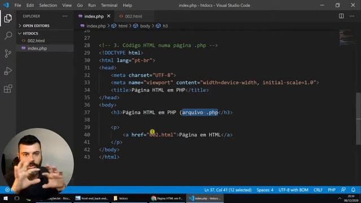The height and width of the screenshot is (203, 361).
Task: Open notifications bell in status bar
Action: (x=353, y=190)
